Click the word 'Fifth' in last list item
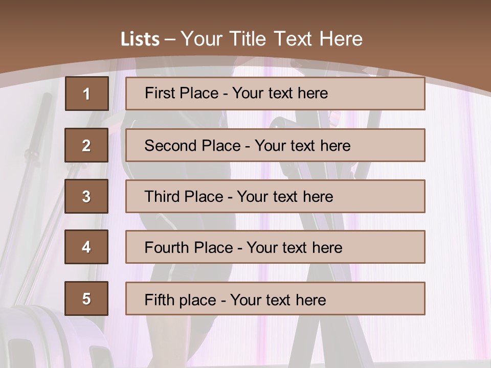Screen dimensions: 491x368 coord(160,300)
